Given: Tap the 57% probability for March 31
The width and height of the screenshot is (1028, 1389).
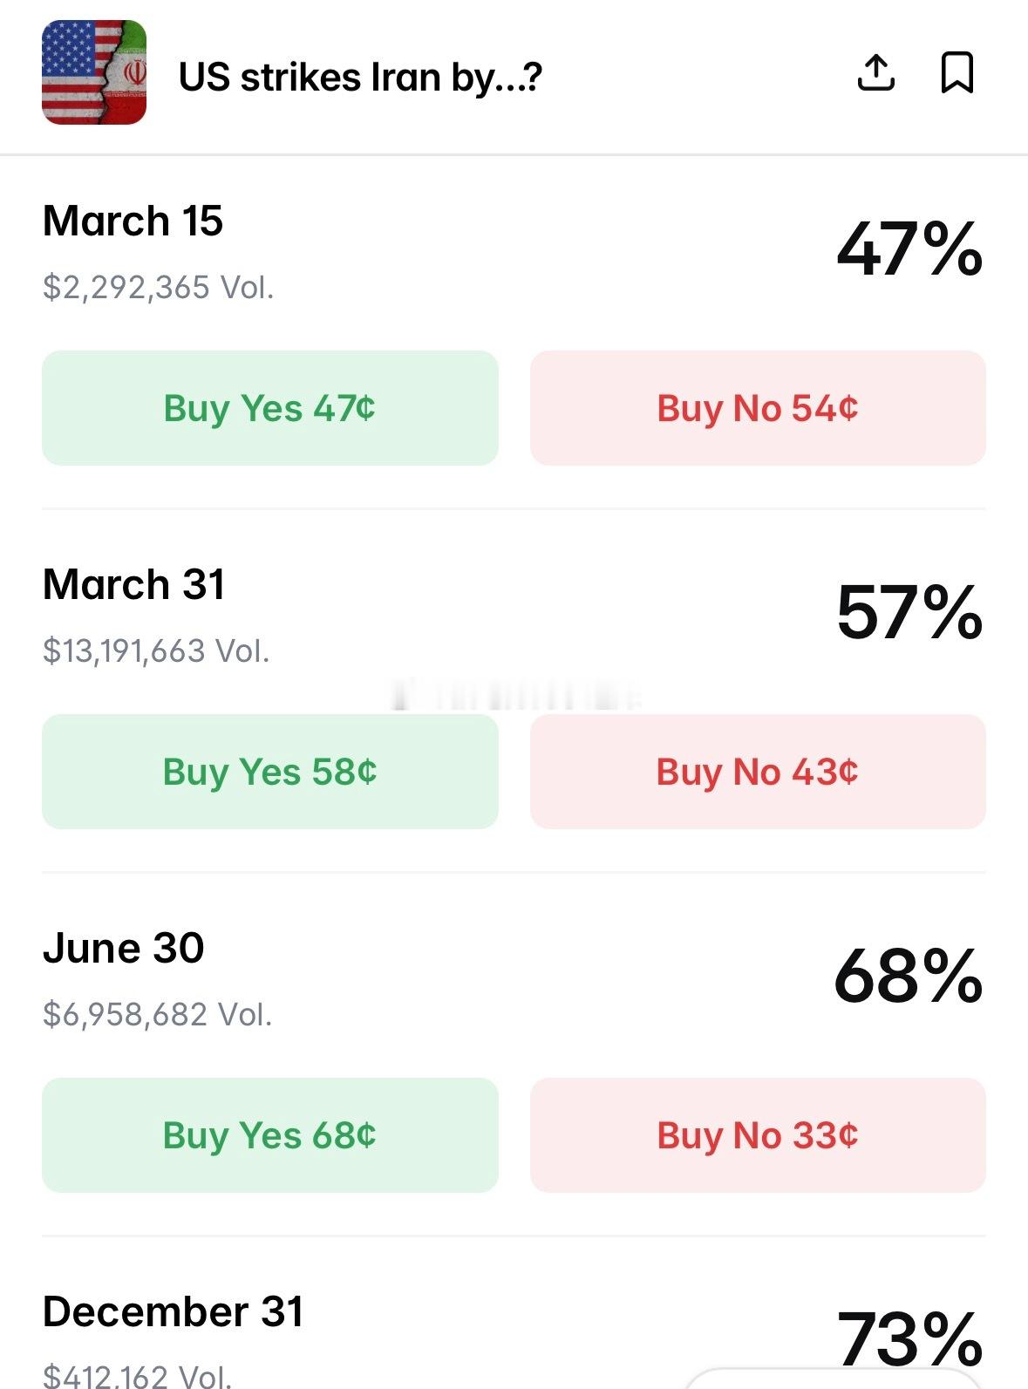Looking at the screenshot, I should point(909,614).
